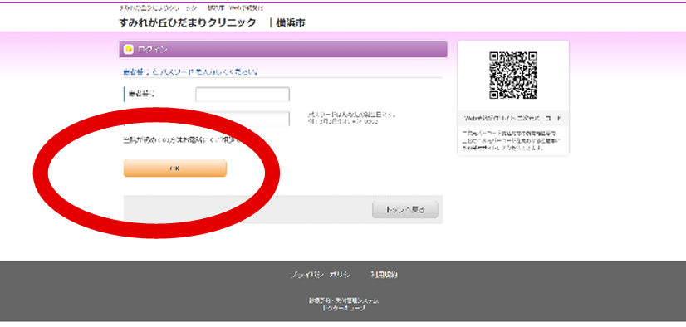Click the yellow login header icon
The height and width of the screenshot is (327, 686).
click(x=129, y=50)
